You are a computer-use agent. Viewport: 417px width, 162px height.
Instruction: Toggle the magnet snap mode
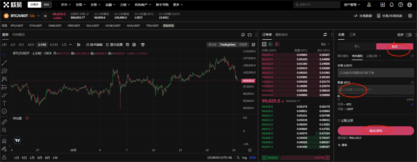pos(4,141)
